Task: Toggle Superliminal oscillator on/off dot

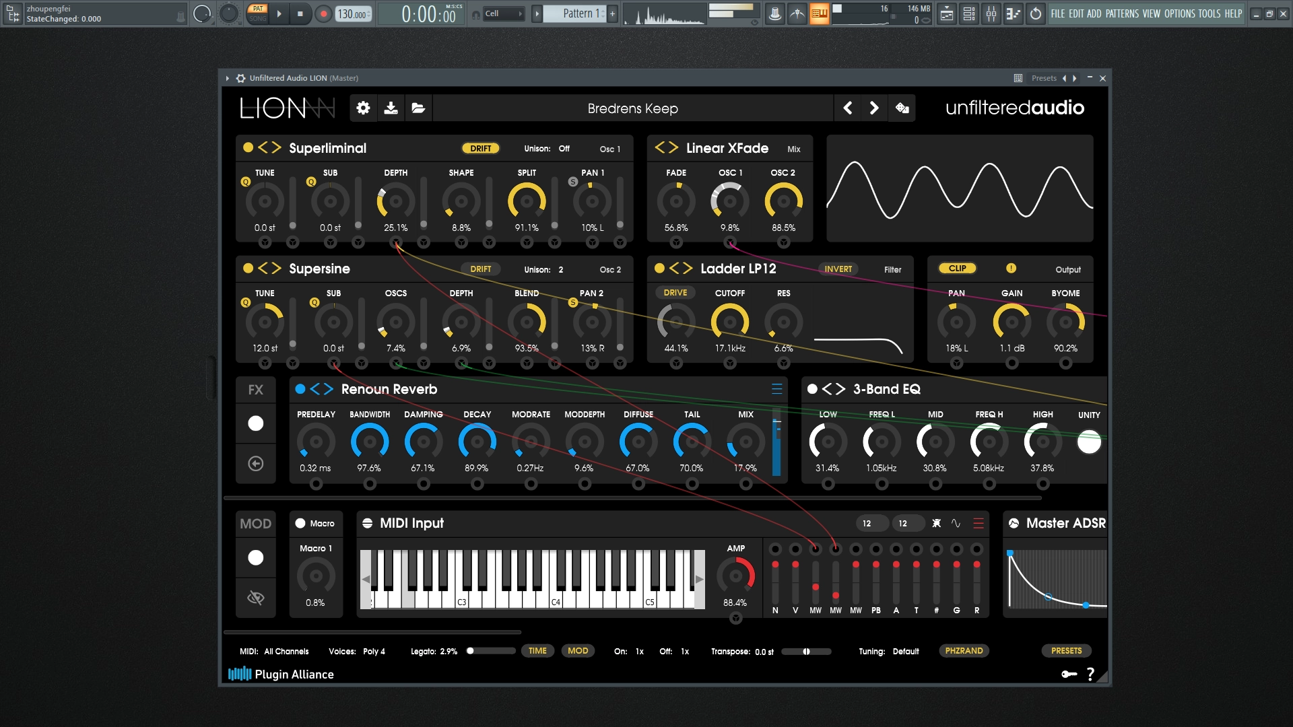Action: point(248,147)
